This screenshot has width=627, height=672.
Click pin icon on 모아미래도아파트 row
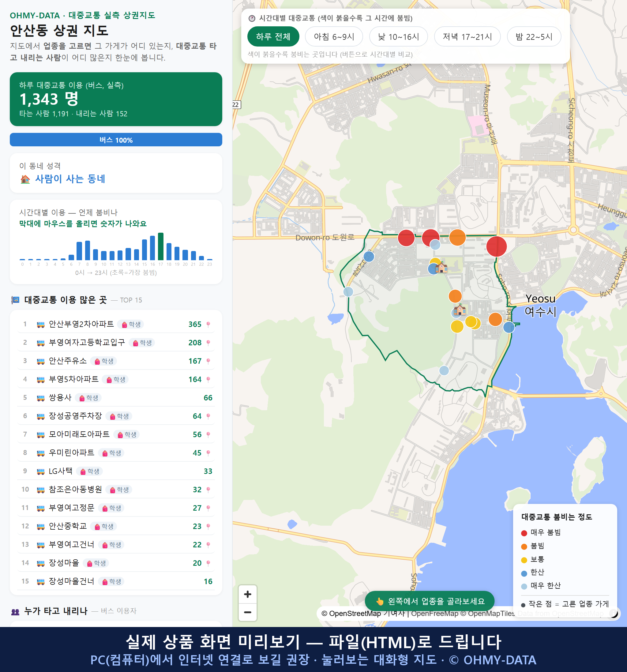tap(208, 435)
